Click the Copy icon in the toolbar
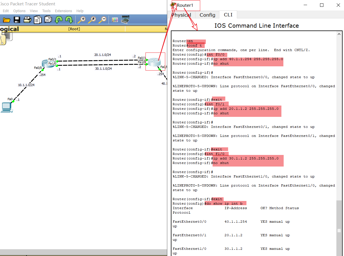 [38, 20]
